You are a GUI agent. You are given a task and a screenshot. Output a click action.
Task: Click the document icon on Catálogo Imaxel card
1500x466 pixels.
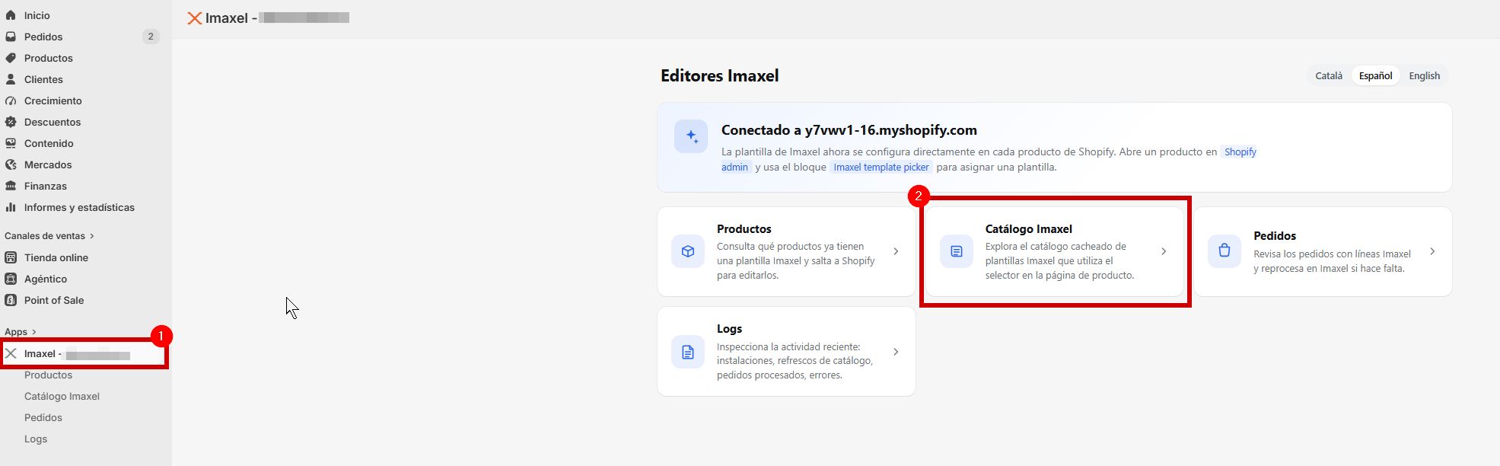pyautogui.click(x=957, y=251)
